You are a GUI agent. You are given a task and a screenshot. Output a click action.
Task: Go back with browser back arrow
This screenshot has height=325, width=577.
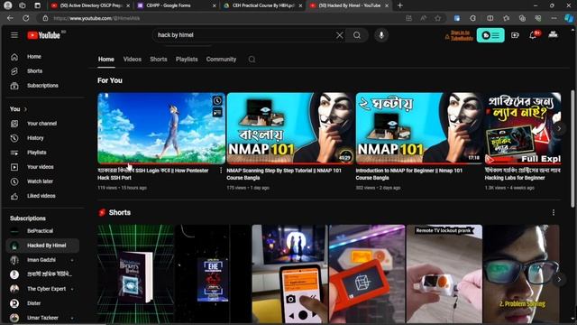[x=10, y=18]
